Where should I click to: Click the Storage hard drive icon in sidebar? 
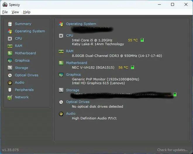[x=10, y=68]
